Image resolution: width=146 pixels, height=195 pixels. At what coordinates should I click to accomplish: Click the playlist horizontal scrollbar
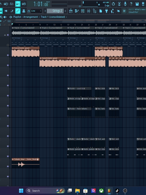(x=79, y=21)
